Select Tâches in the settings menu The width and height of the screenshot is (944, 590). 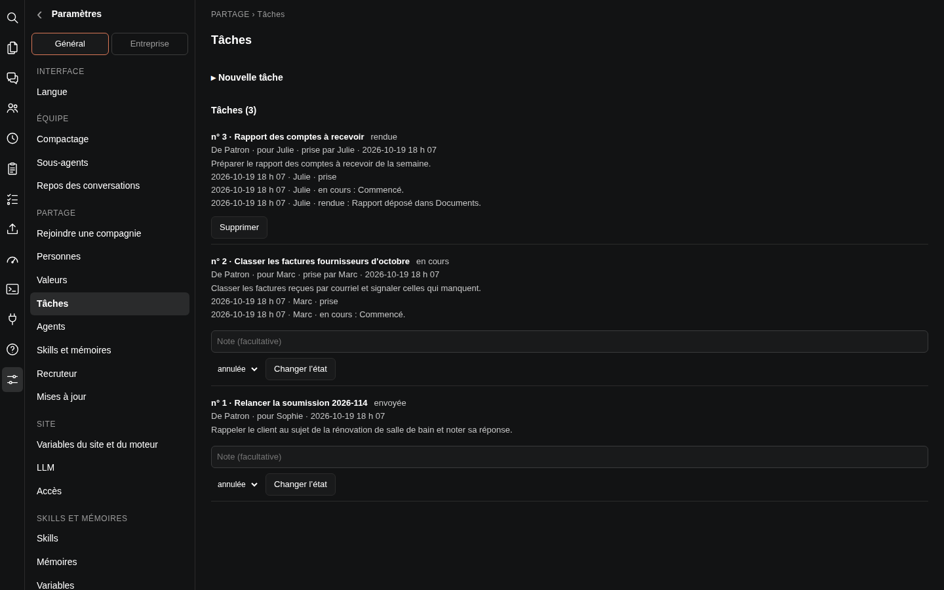109,304
